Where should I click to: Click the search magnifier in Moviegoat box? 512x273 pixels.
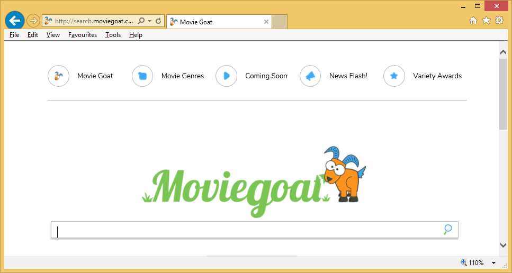(448, 230)
